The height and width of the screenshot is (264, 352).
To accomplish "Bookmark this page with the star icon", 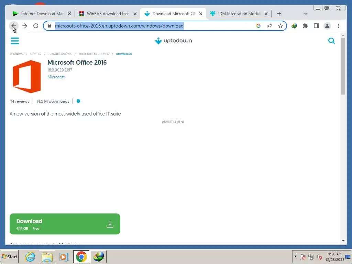I will [280, 26].
